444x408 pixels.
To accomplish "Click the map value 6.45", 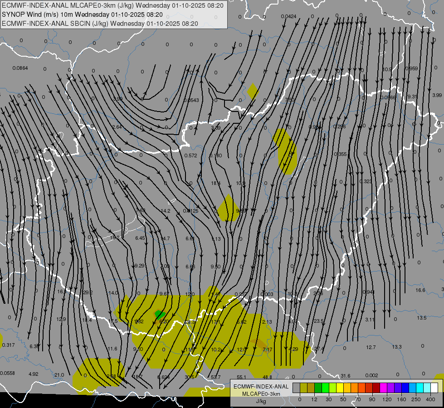I will point(140,238).
